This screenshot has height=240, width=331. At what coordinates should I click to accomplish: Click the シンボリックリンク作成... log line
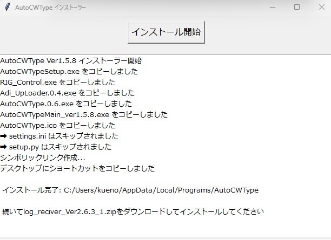(x=43, y=157)
